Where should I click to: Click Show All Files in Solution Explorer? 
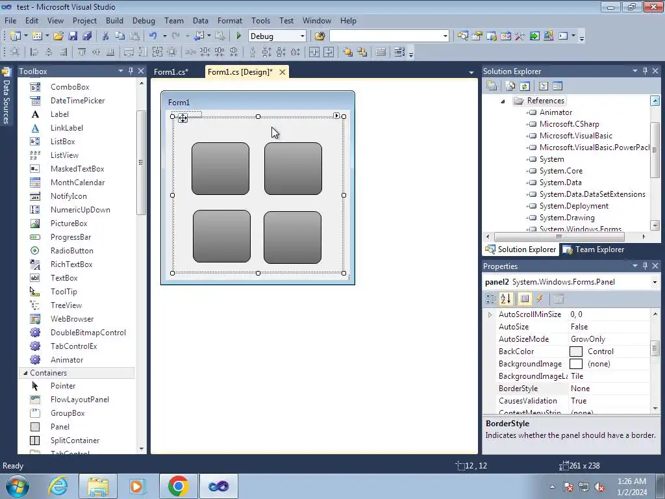[510, 86]
